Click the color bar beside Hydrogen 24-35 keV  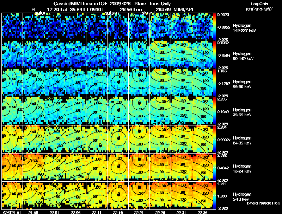214,139
